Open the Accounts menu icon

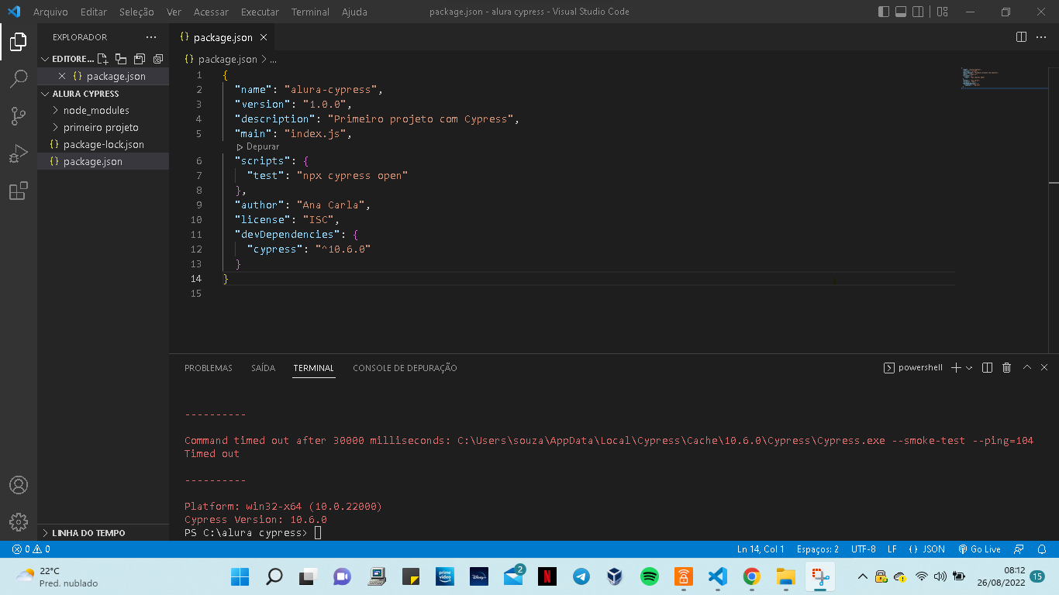(19, 485)
